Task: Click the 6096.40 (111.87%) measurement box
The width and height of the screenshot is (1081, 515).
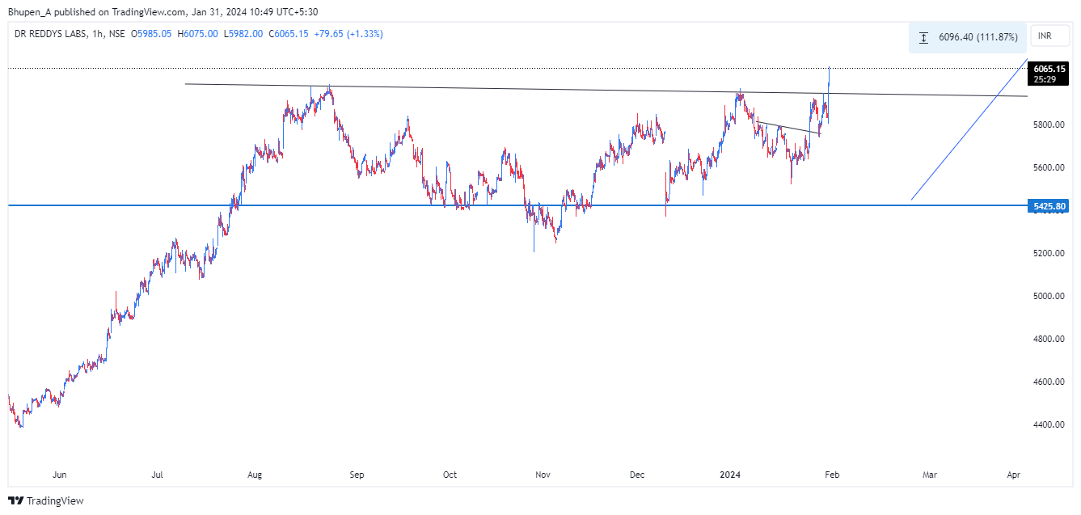Action: coord(967,37)
